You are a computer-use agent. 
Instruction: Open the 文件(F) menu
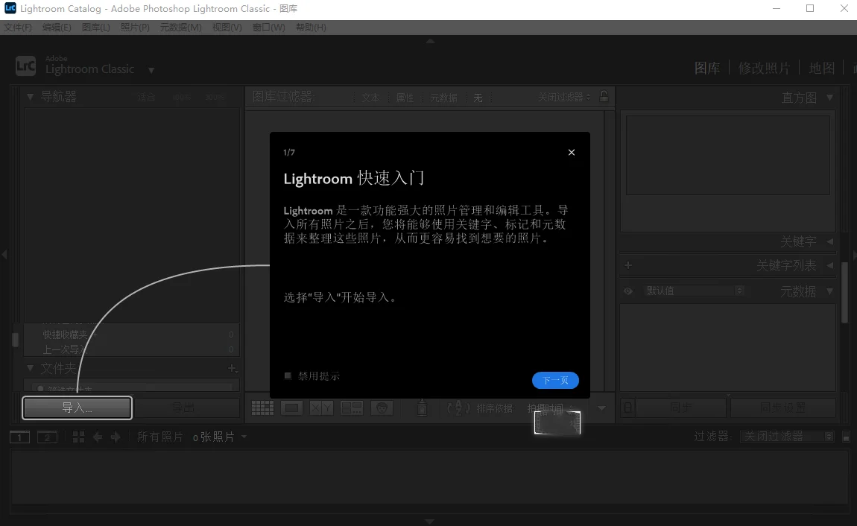tap(17, 28)
